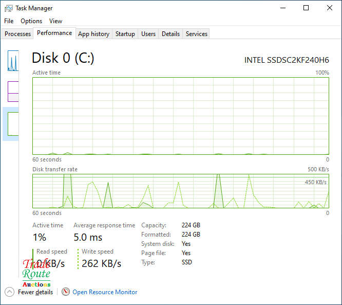Image resolution: width=342 pixels, height=305 pixels.
Task: Open the File menu
Action: tap(9, 21)
